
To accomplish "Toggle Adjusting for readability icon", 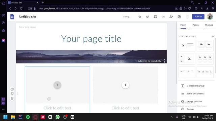I will [164, 61].
